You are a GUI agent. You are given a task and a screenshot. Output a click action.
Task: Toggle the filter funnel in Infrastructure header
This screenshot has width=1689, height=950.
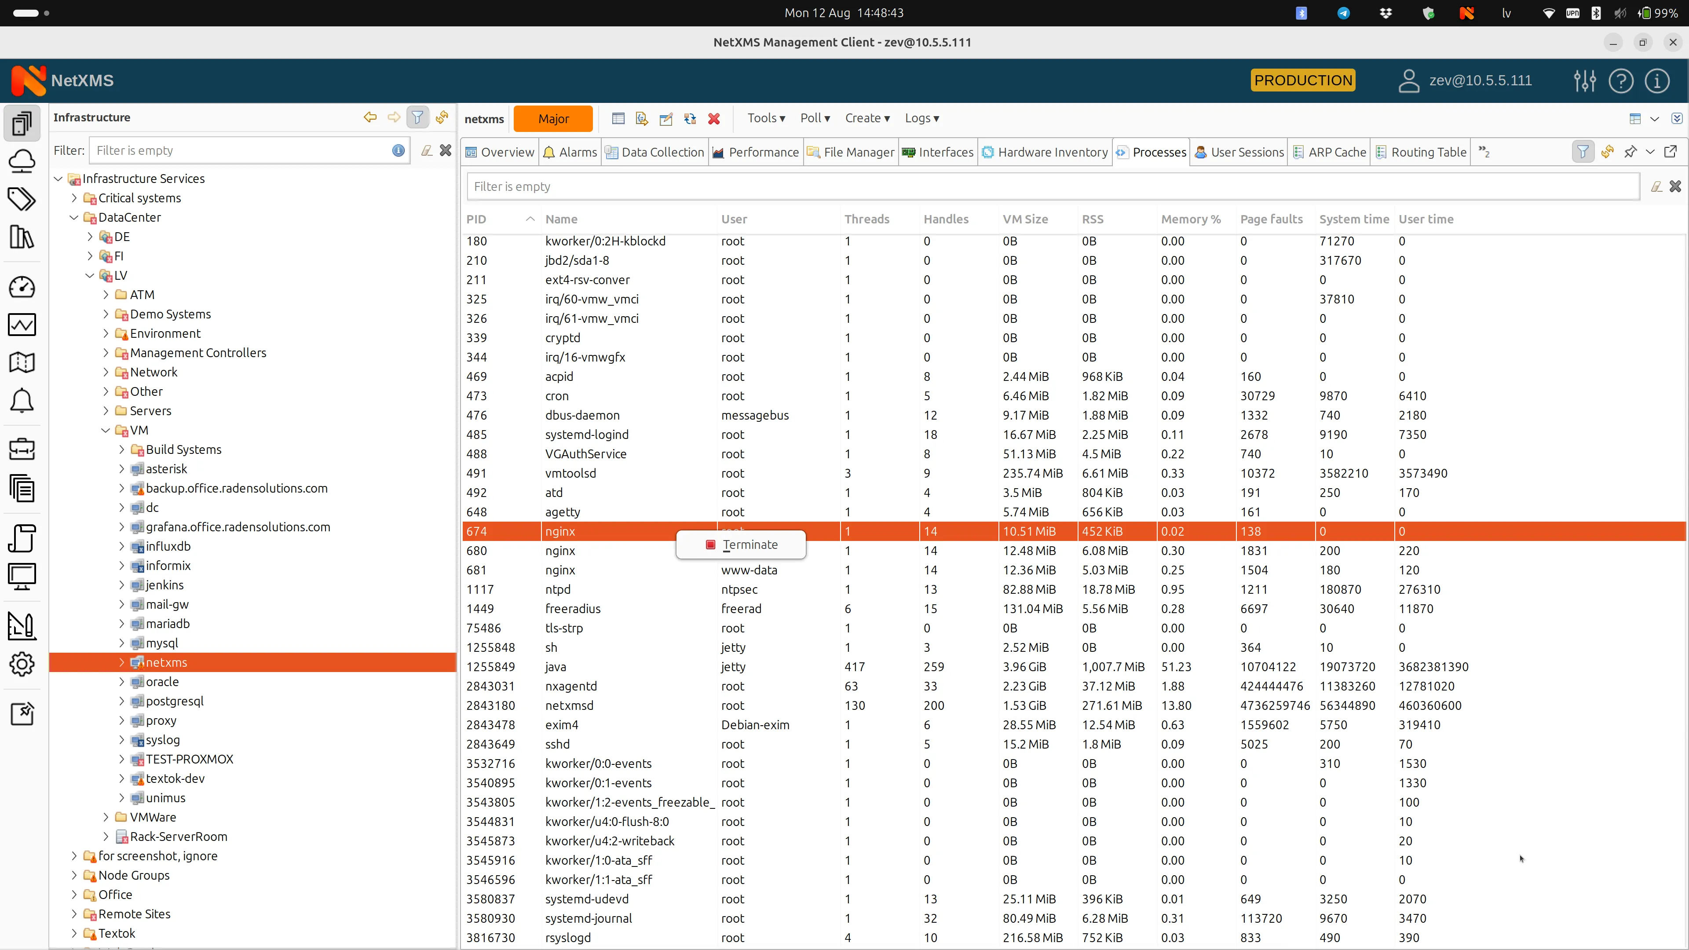coord(418,117)
